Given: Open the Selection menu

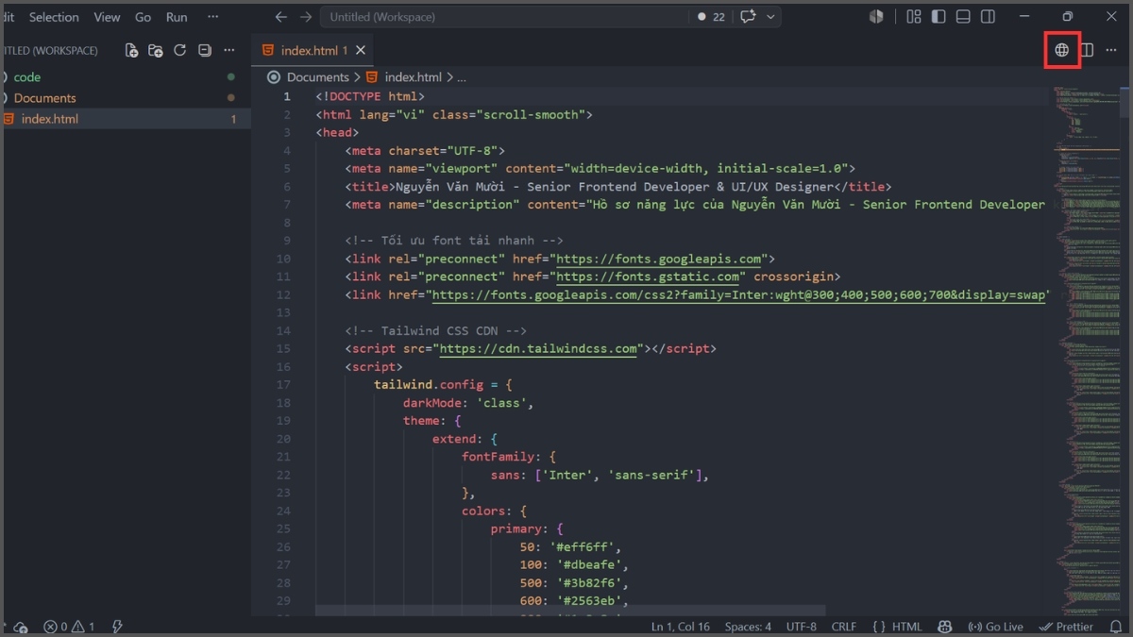Looking at the screenshot, I should pyautogui.click(x=54, y=17).
